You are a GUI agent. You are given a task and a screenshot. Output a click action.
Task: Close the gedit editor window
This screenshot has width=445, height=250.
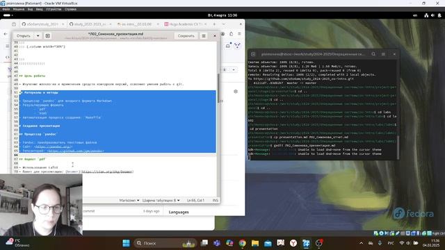215,35
